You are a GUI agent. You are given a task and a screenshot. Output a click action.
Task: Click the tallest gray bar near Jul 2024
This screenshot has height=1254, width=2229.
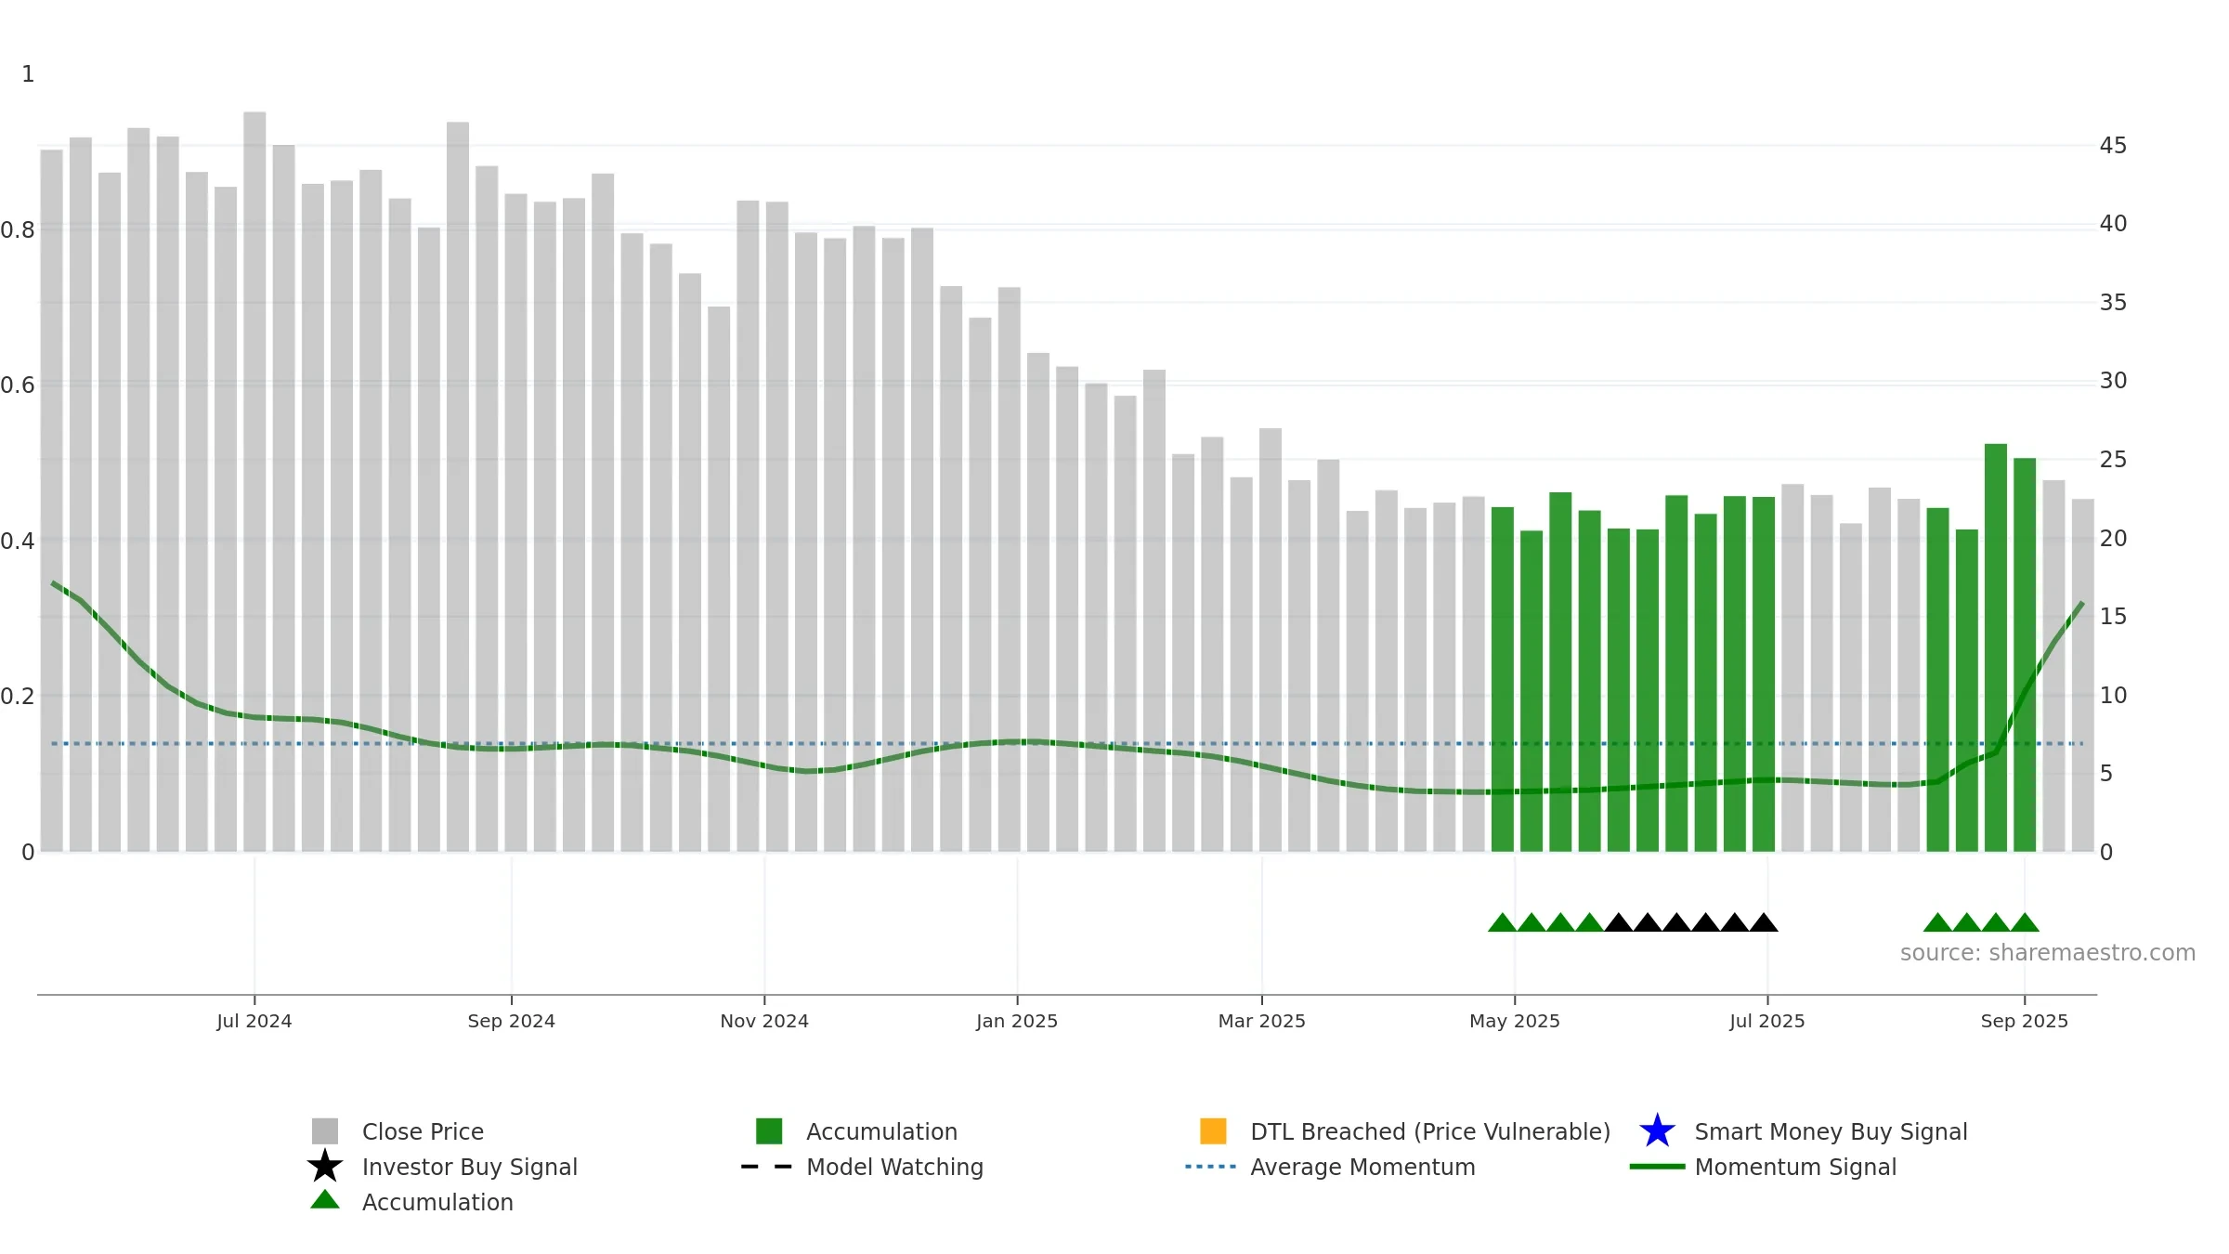point(254,482)
